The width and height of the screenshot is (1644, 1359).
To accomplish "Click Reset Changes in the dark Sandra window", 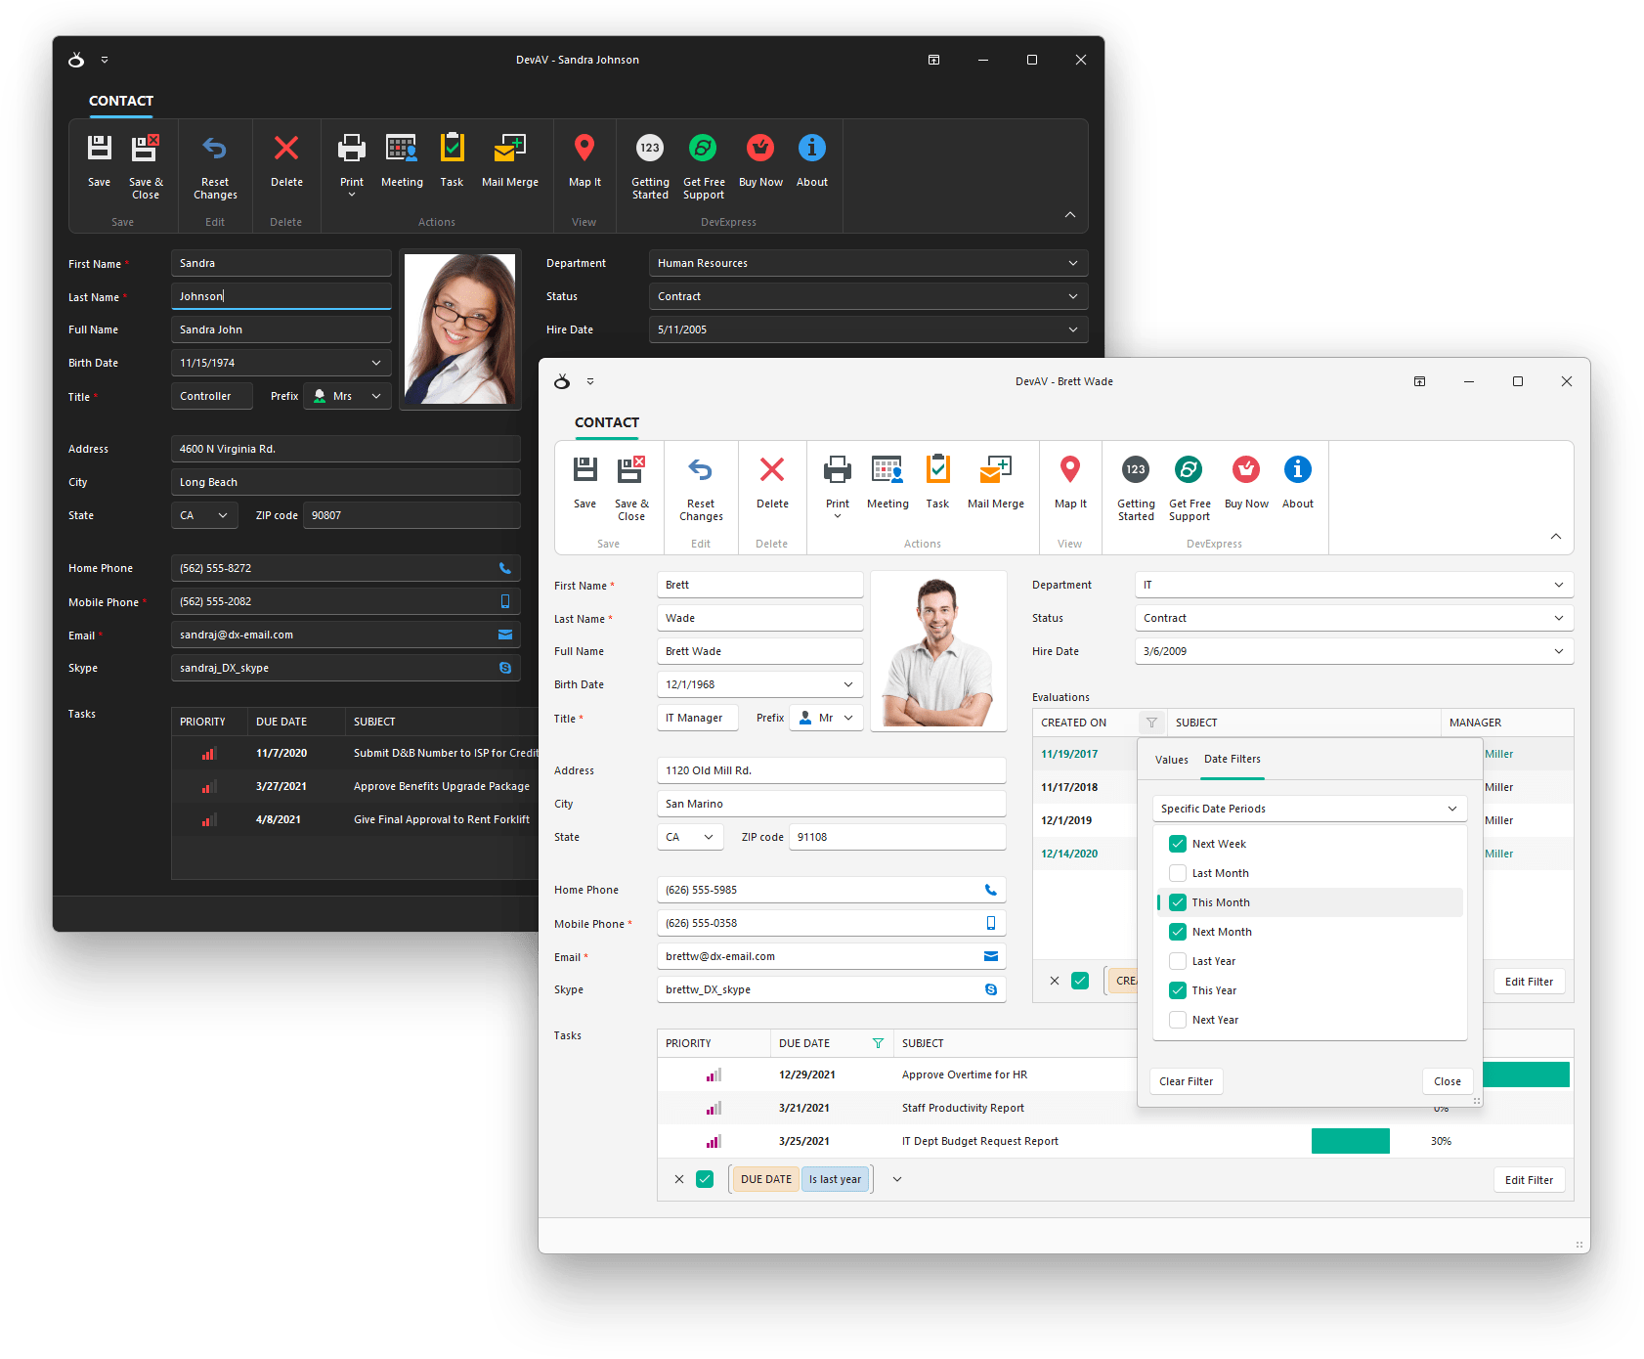I will (215, 164).
